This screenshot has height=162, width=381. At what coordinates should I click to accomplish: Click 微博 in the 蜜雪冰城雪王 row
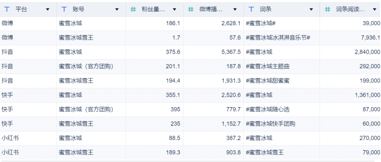(7, 37)
